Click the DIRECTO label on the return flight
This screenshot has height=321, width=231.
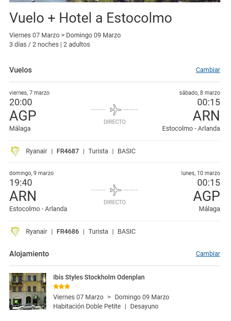pos(115,202)
